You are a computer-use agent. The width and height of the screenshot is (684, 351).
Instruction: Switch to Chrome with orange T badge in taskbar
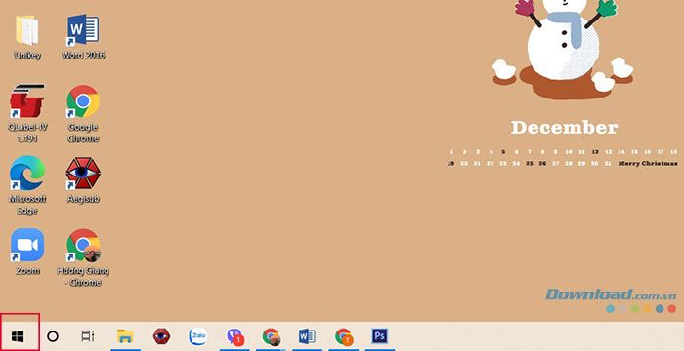(x=344, y=336)
